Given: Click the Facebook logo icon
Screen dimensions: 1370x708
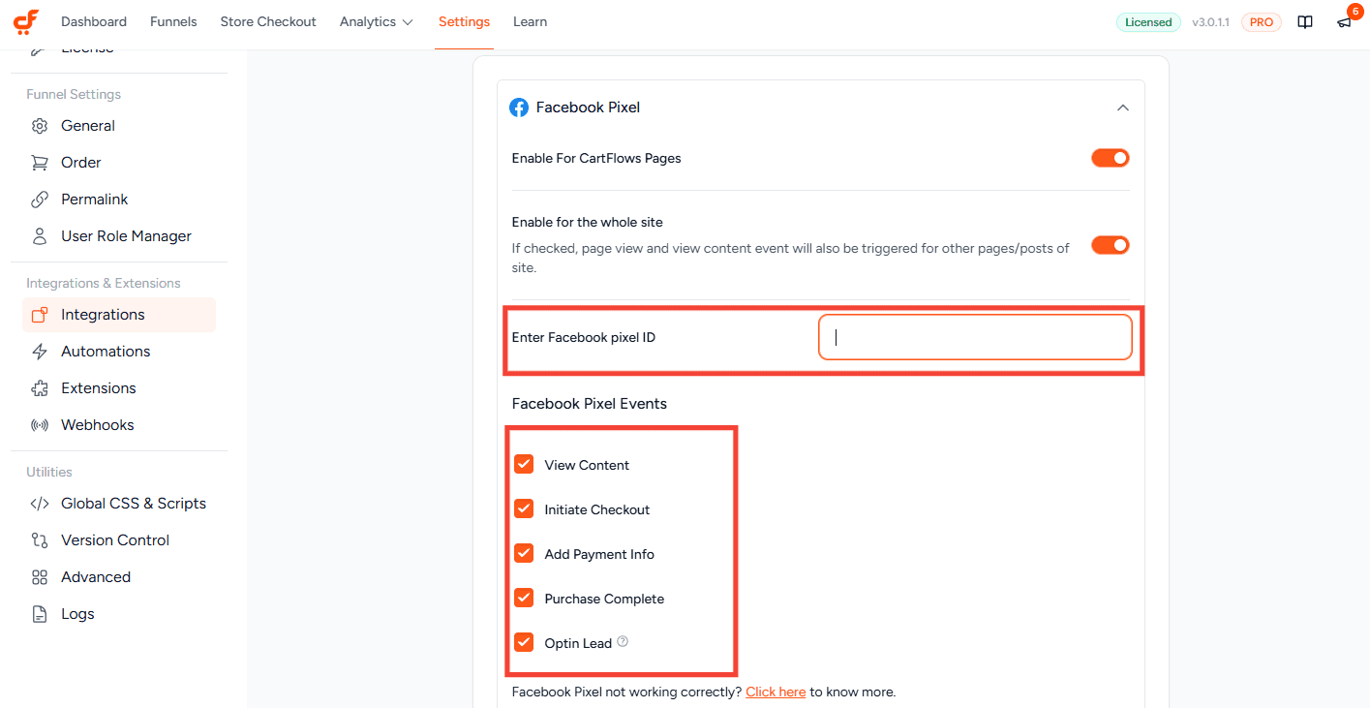Looking at the screenshot, I should [x=519, y=108].
